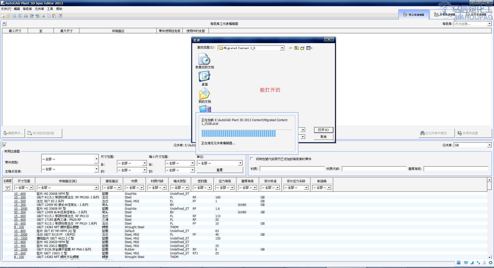Click the up one level folder icon
This screenshot has width=494, height=268.
pyautogui.click(x=296, y=48)
